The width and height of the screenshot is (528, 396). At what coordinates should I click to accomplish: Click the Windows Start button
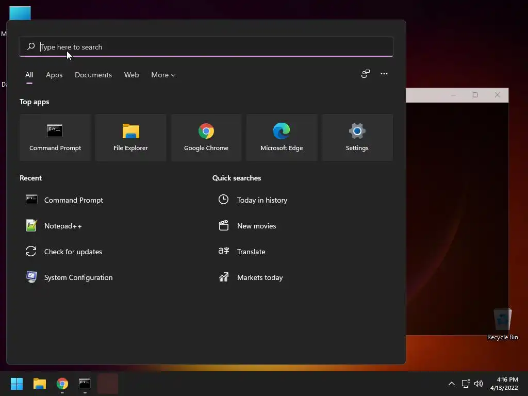tap(16, 384)
